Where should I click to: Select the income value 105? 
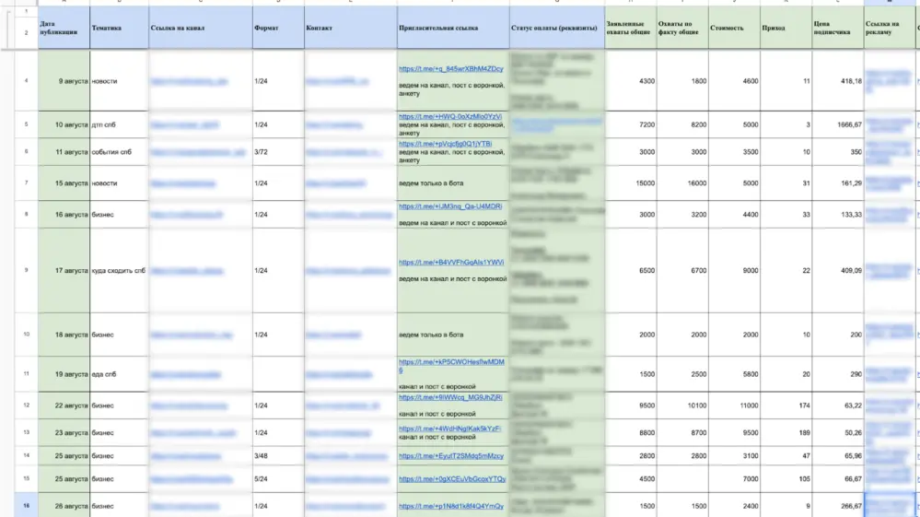[x=786, y=479]
